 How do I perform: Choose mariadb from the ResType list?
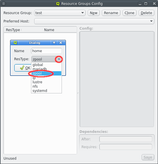coord(46,69)
